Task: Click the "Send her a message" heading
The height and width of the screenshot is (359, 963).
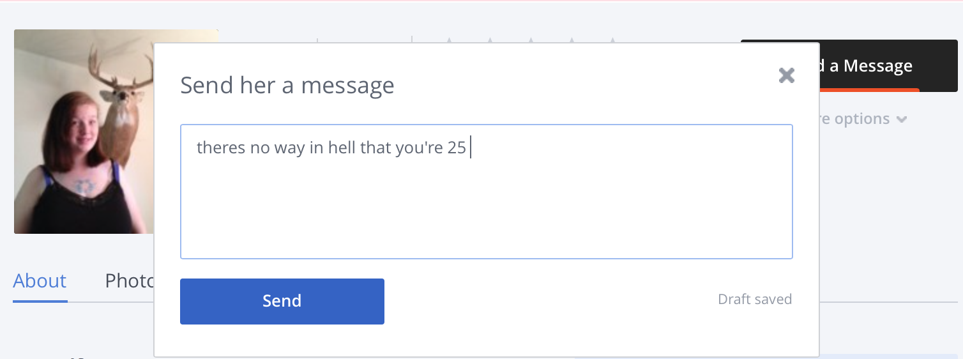Action: coord(287,85)
